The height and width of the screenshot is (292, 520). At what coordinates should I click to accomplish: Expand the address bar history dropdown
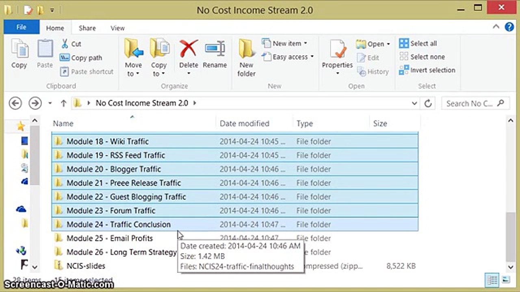point(414,103)
